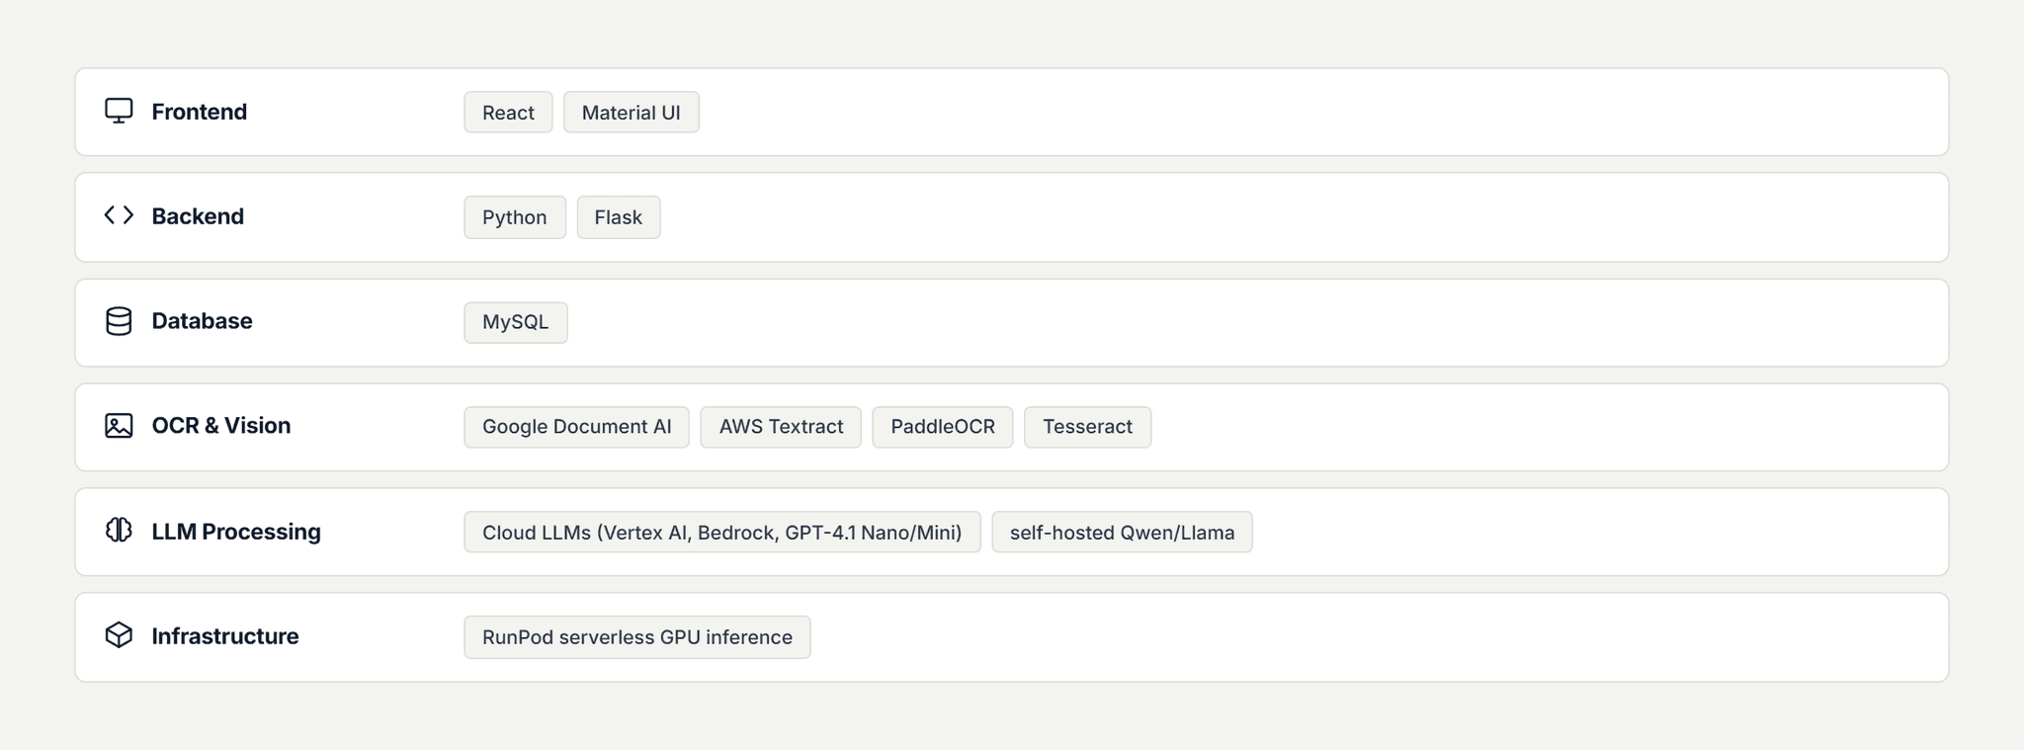Click the PaddleOCR tag
Viewport: 2024px width, 750px height.
[x=943, y=427]
